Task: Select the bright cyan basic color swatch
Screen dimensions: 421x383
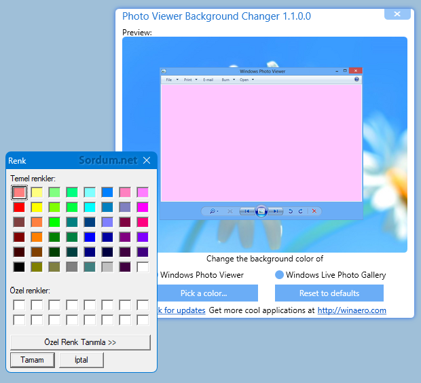Action: coord(90,207)
